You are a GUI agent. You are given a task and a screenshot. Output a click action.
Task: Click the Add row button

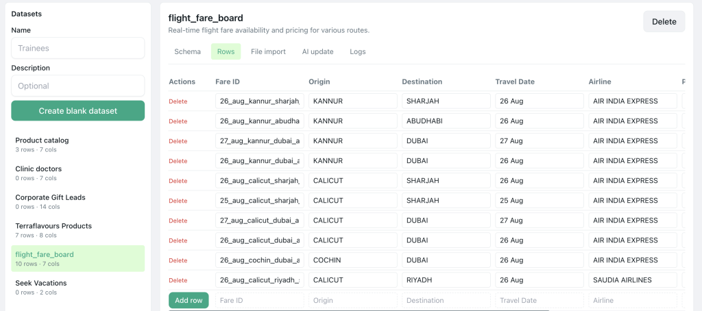189,300
